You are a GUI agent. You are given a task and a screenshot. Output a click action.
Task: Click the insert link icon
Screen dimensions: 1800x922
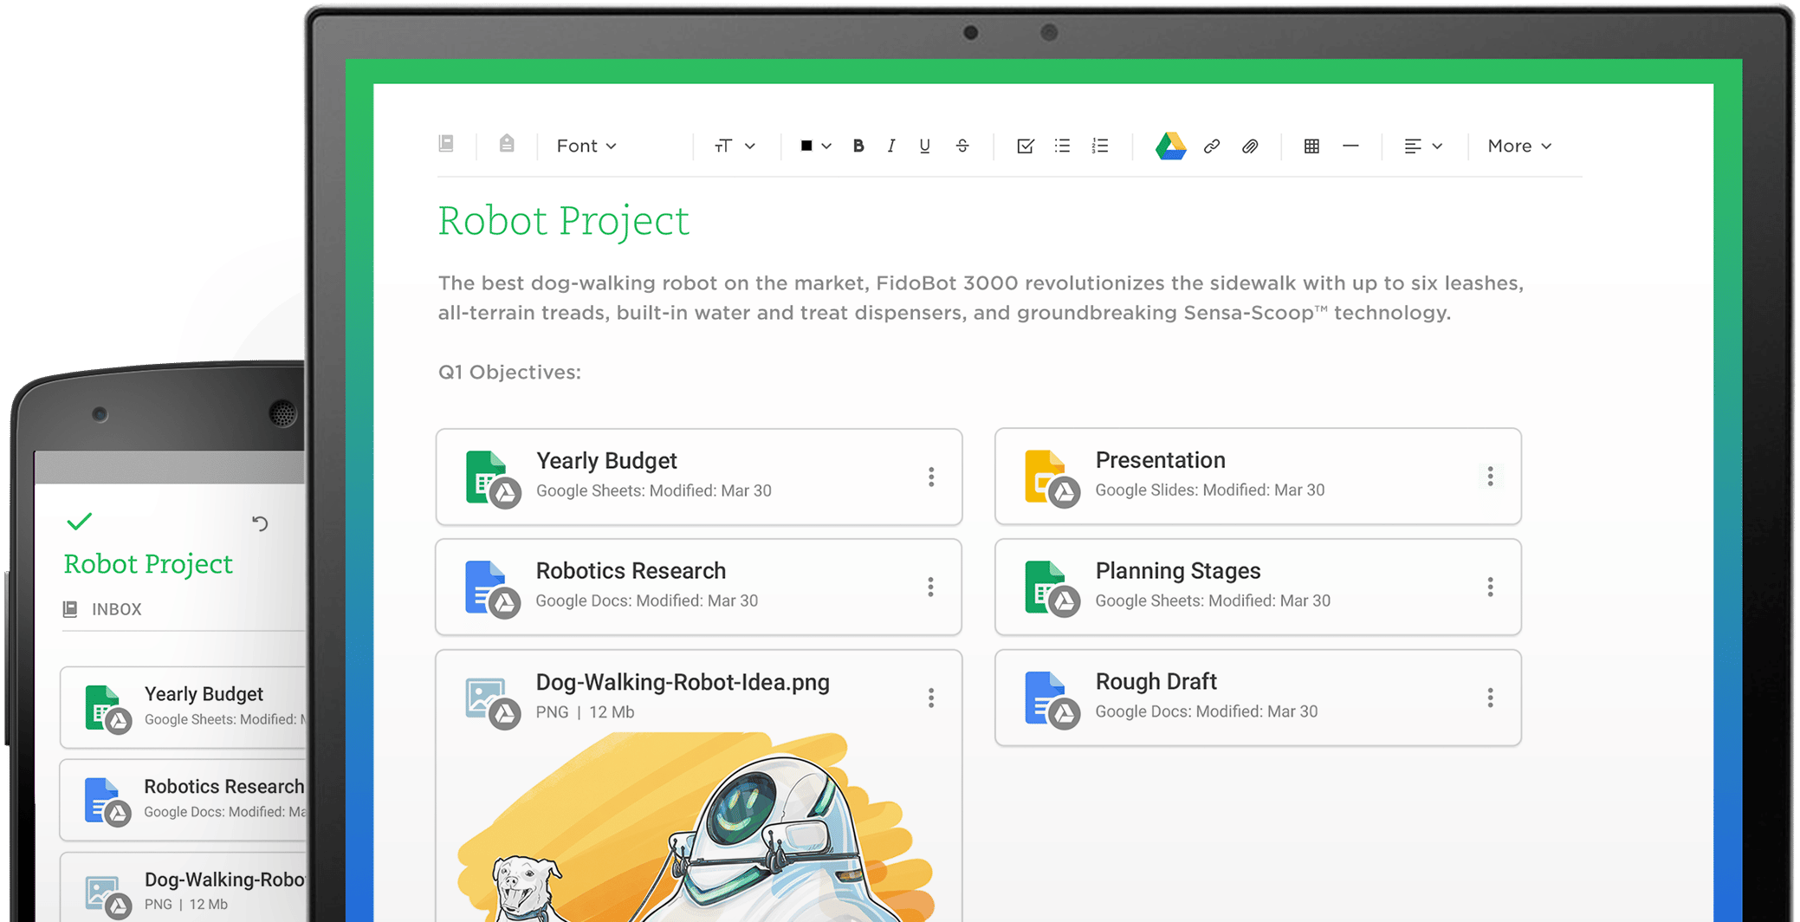tap(1212, 146)
